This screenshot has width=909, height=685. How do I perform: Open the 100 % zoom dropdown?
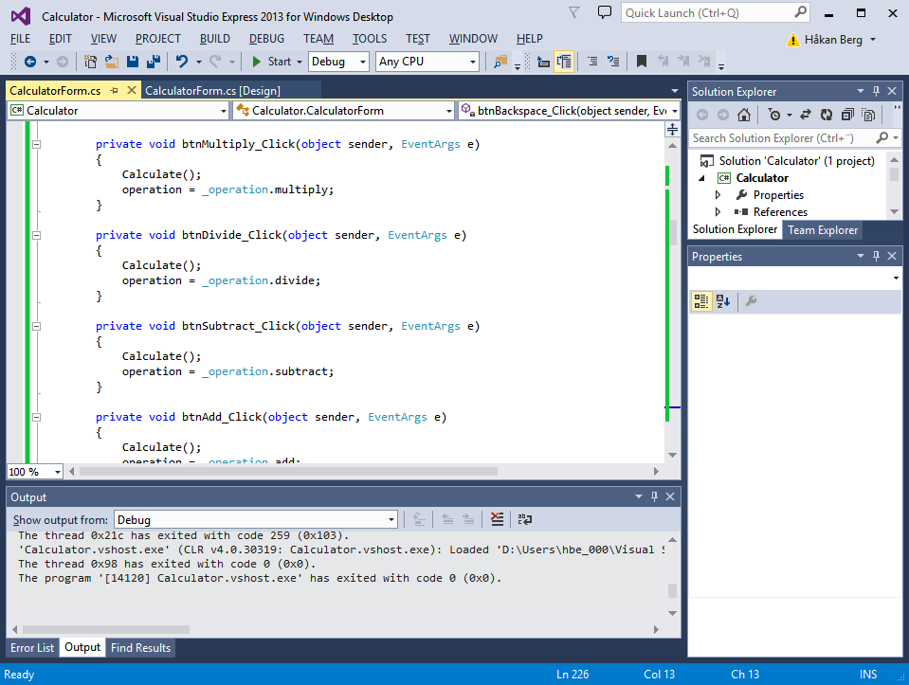click(35, 472)
